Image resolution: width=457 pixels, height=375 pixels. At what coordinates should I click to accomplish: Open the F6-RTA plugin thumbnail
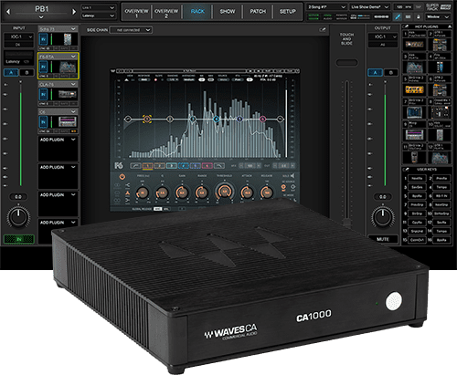(68, 67)
